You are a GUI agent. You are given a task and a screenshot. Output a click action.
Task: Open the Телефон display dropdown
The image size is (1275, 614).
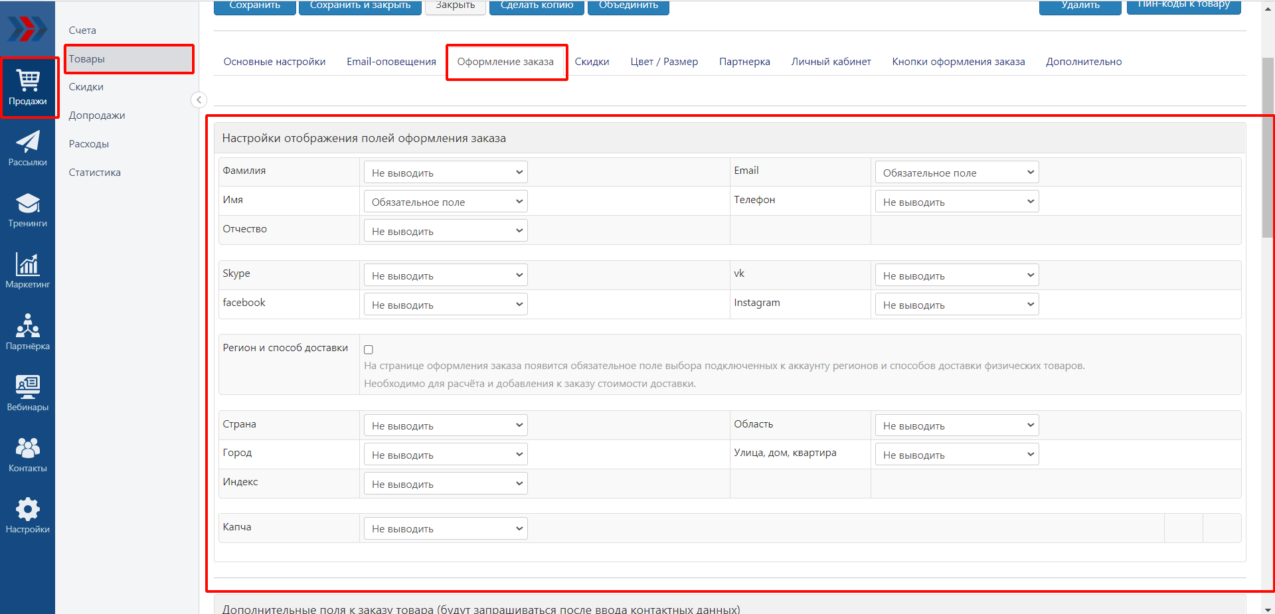coord(957,202)
